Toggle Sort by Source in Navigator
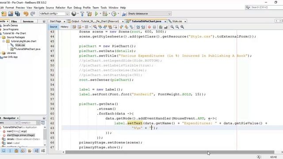The height and width of the screenshot is (159, 283). tap(43, 151)
